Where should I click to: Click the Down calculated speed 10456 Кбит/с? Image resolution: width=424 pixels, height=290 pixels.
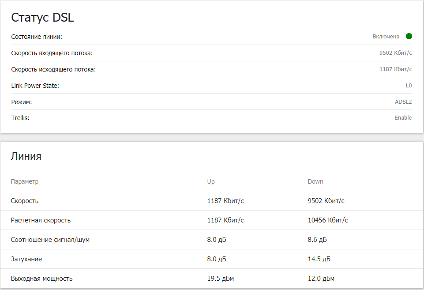[x=328, y=220]
